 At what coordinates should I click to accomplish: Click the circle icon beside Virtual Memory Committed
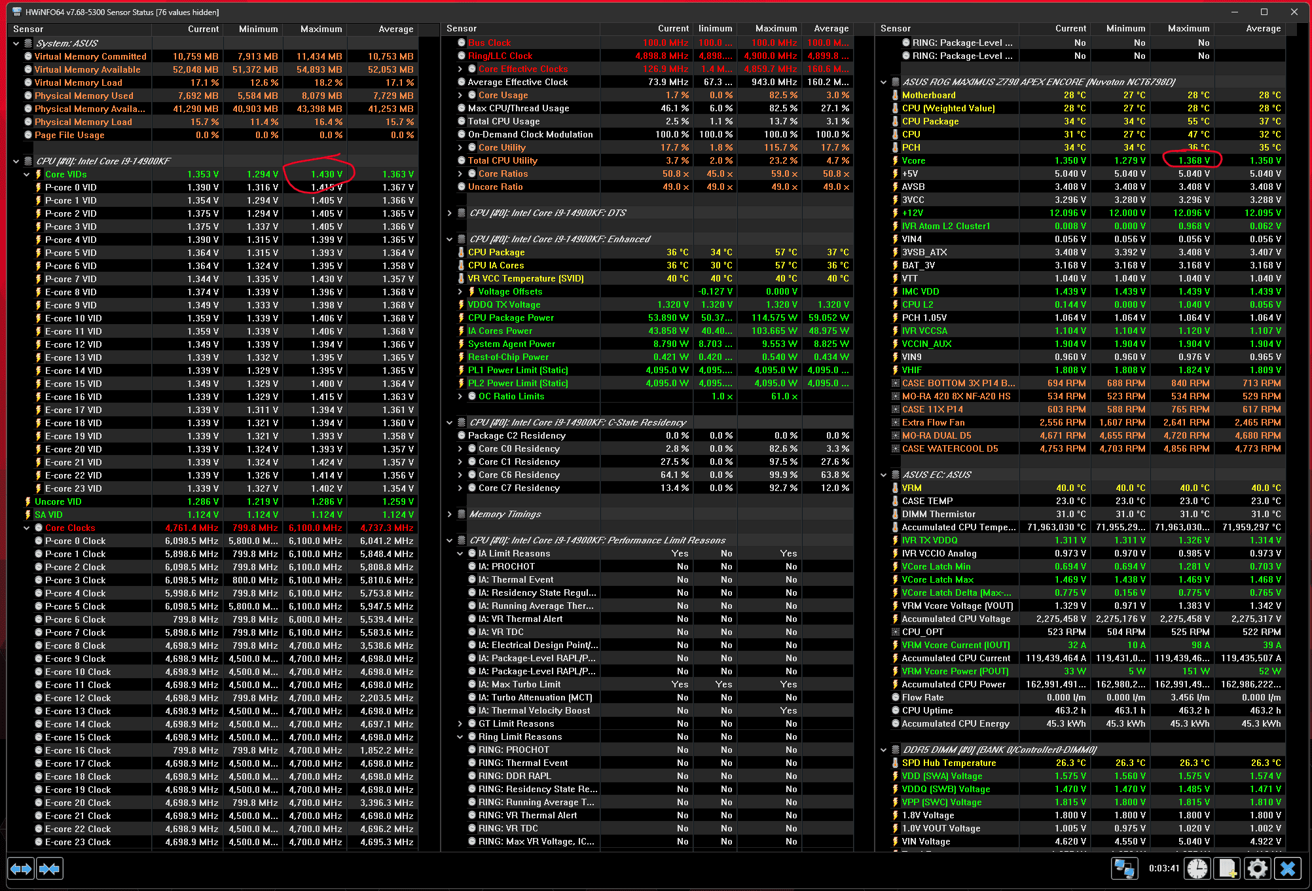pyautogui.click(x=28, y=56)
